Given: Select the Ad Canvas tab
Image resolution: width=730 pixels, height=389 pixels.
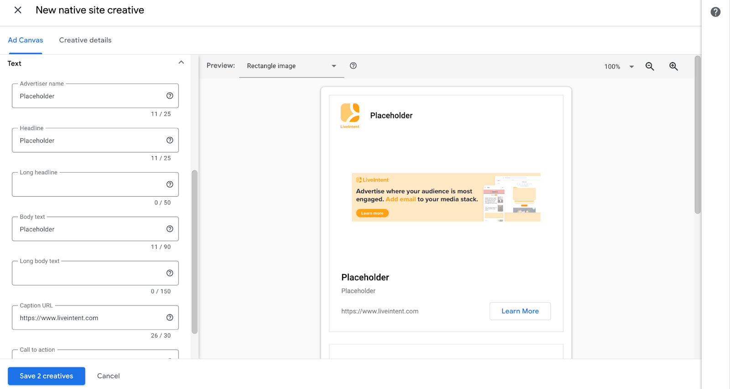Looking at the screenshot, I should (x=26, y=40).
